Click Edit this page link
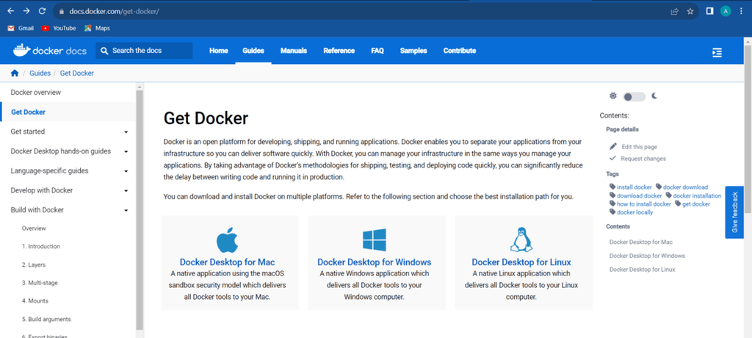 point(640,147)
